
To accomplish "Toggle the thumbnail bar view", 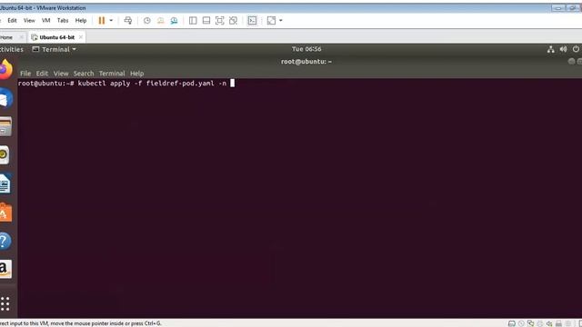I will point(206,20).
